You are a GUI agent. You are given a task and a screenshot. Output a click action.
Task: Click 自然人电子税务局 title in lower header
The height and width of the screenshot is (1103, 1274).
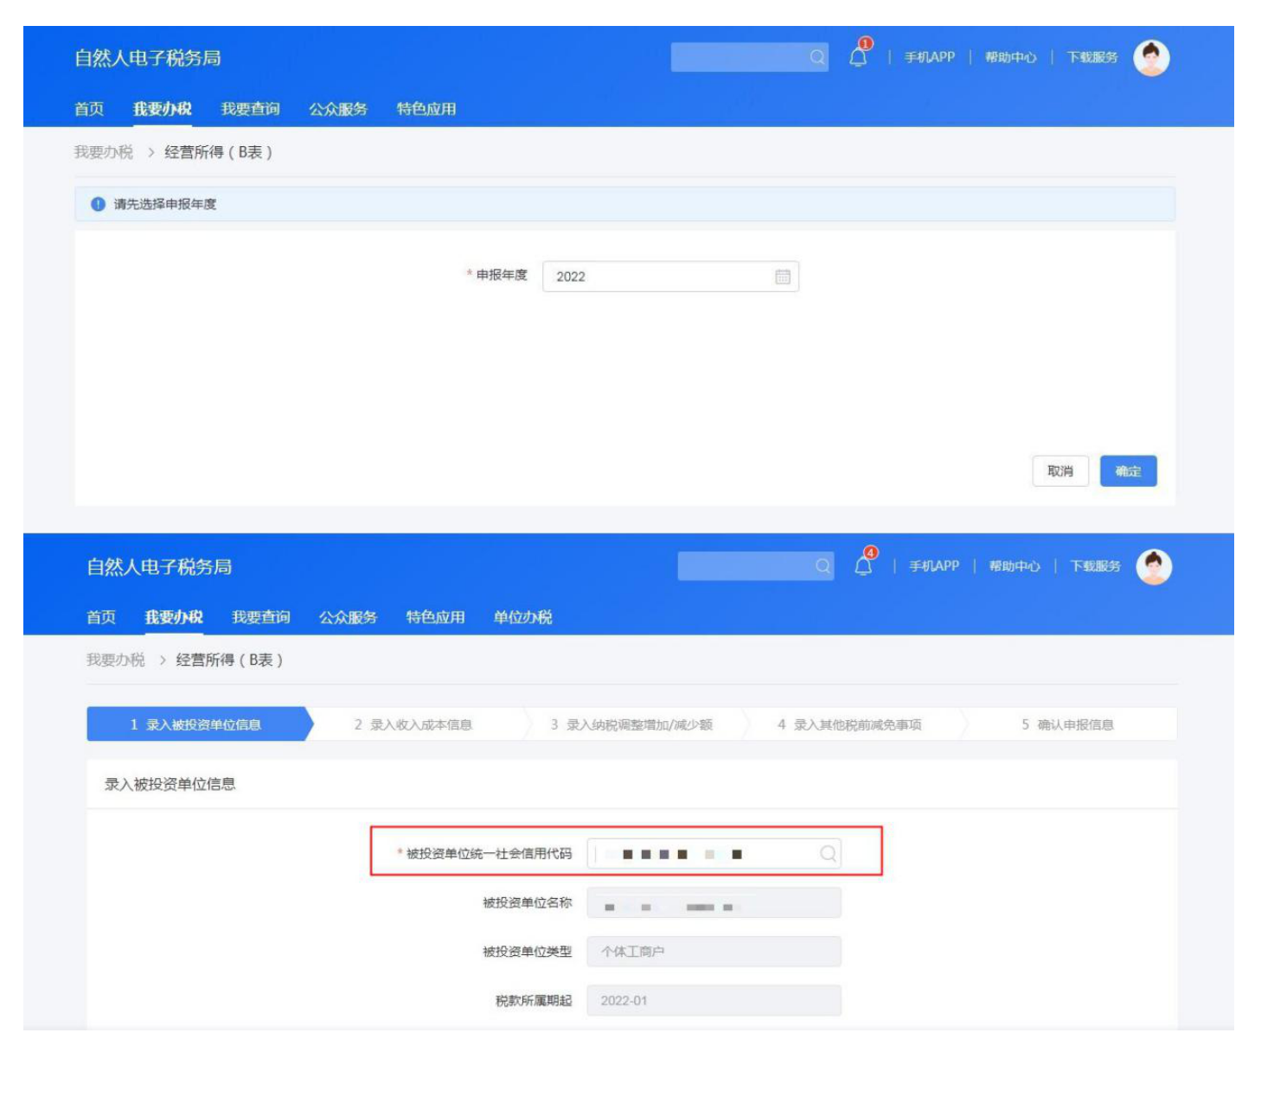[159, 567]
